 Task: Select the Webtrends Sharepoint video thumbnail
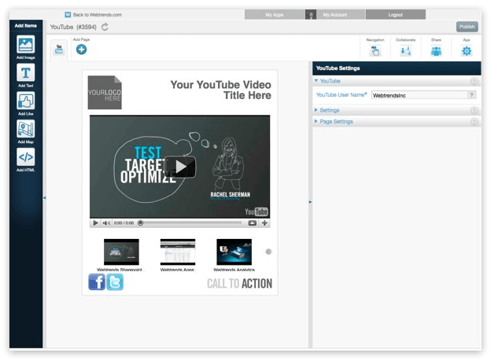coord(121,252)
